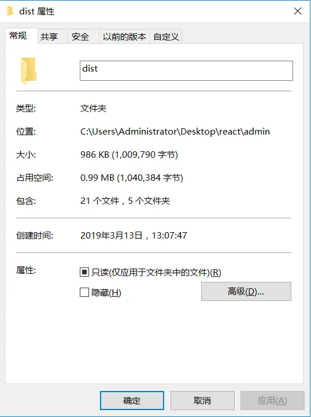Image resolution: width=311 pixels, height=417 pixels.
Task: Click the 21 个文件，5 个文件夹 contents text
Action: [x=125, y=201]
